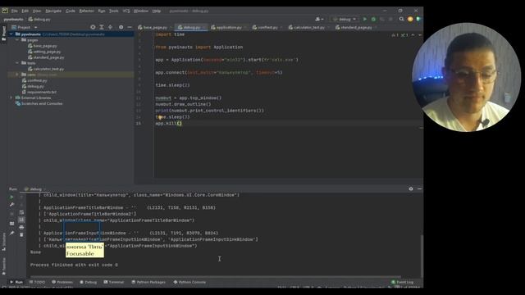Screen dimensions: 525x295
Task: Switch to the base_page.py editor tab
Action: [155, 27]
